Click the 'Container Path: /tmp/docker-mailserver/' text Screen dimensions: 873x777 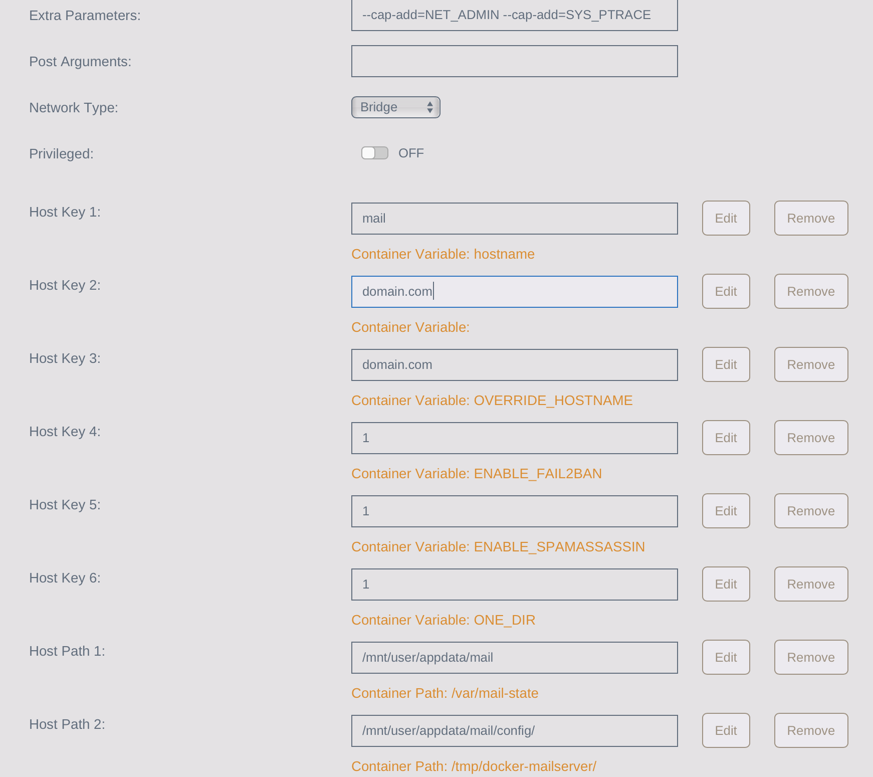pos(474,766)
